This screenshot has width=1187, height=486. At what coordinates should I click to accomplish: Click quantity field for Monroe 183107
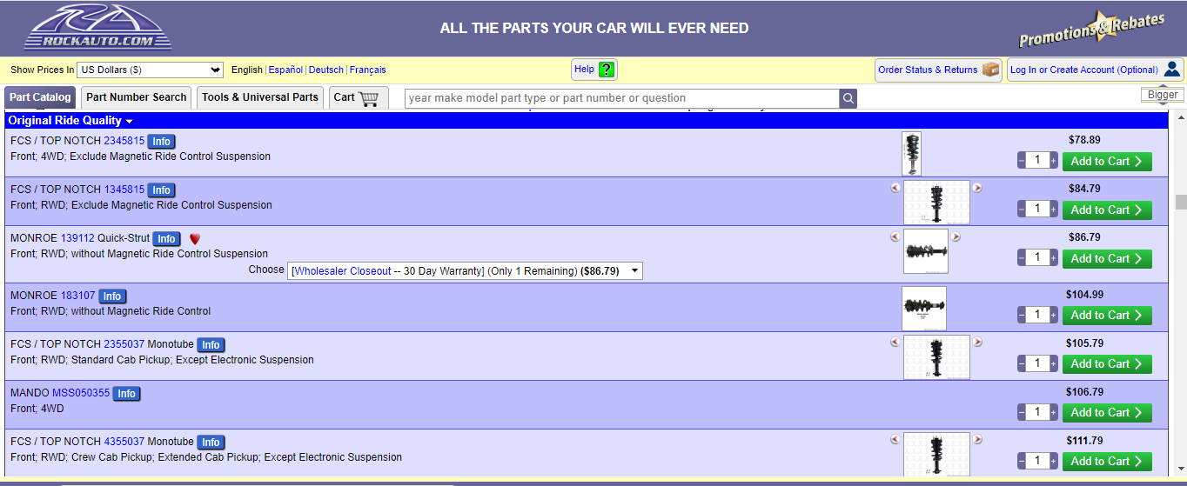click(x=1037, y=315)
